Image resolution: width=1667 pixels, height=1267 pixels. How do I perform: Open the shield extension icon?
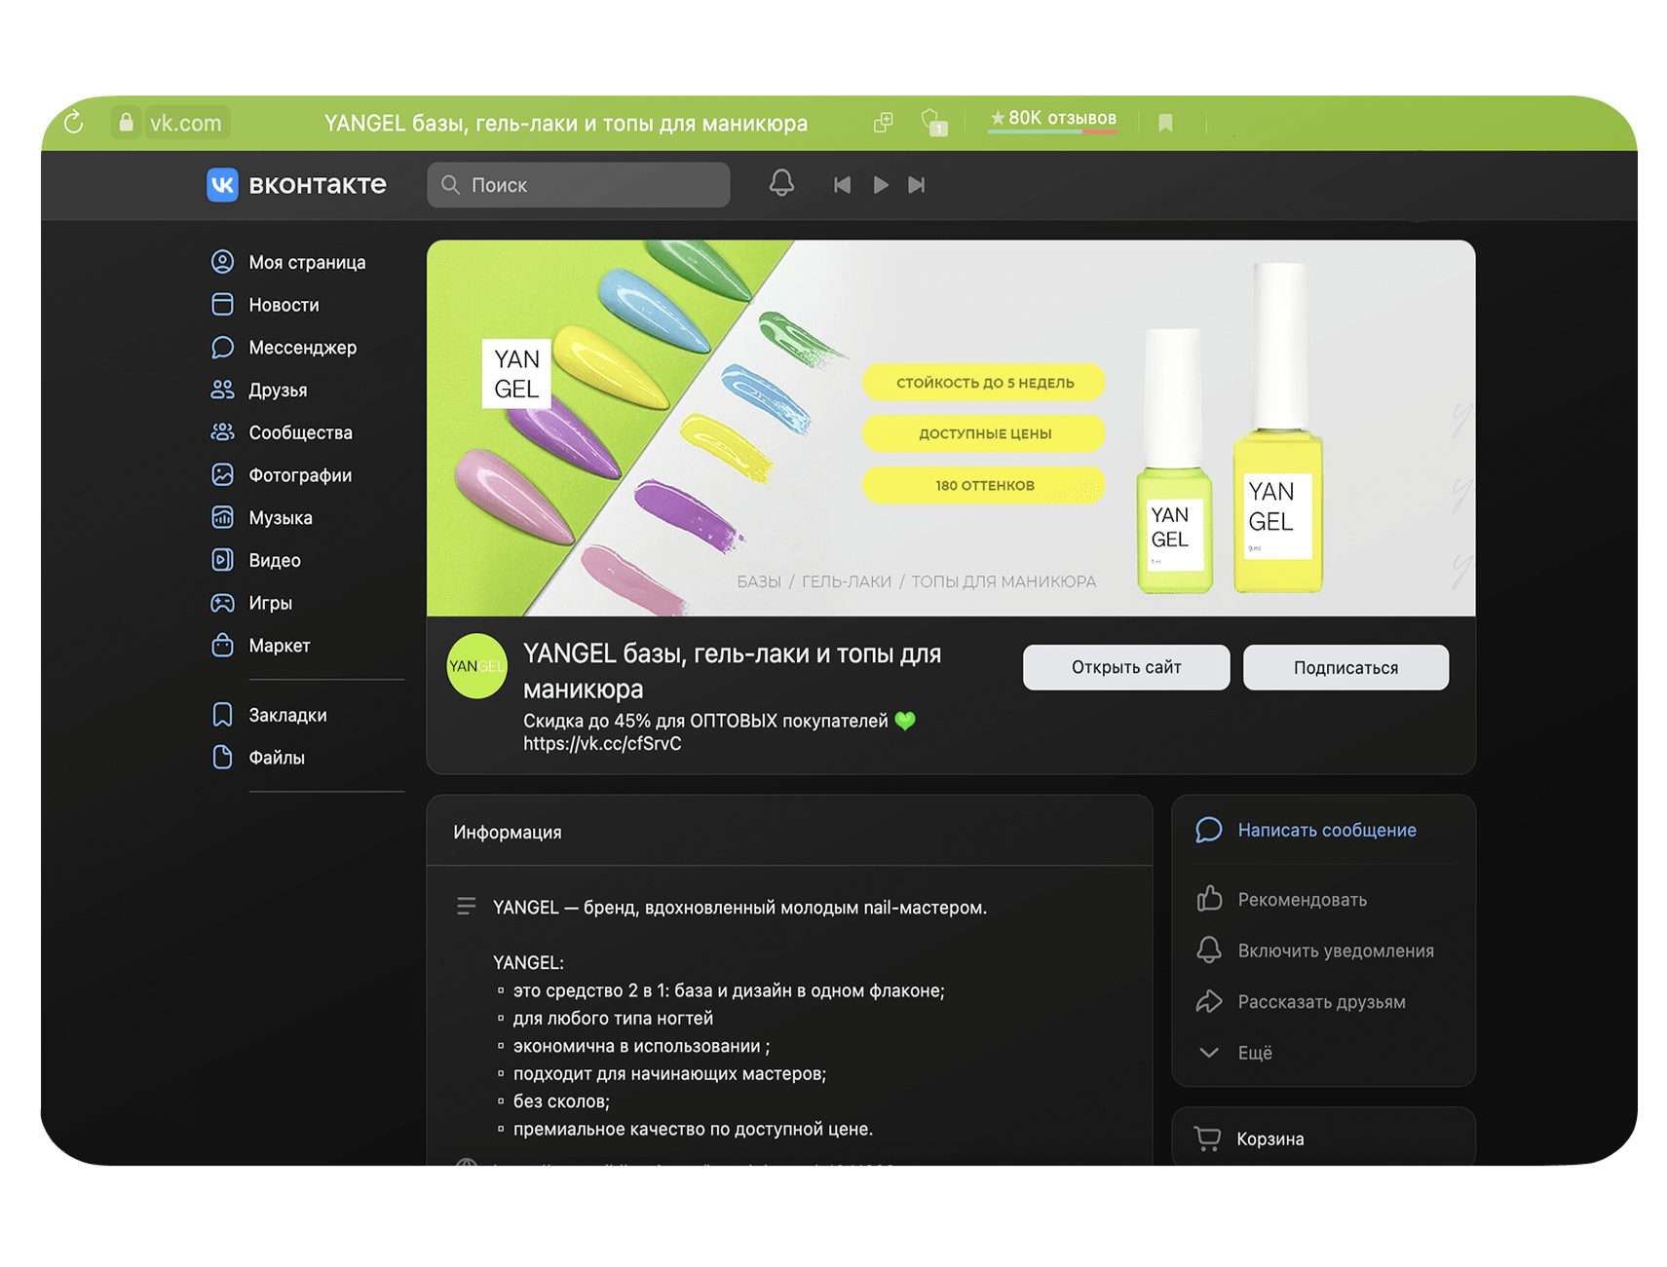pyautogui.click(x=933, y=123)
